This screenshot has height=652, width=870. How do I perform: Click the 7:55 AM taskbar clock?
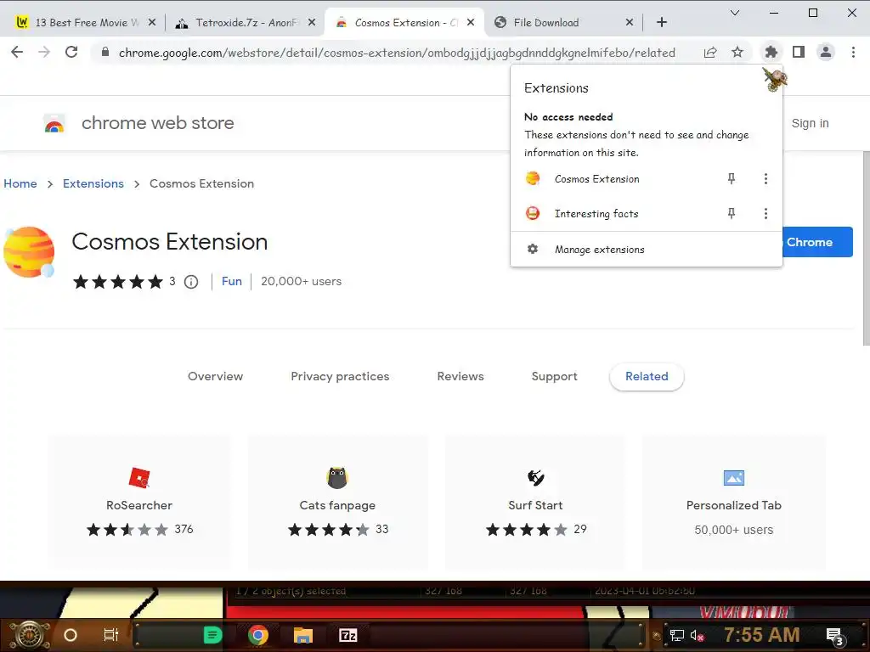pyautogui.click(x=761, y=635)
